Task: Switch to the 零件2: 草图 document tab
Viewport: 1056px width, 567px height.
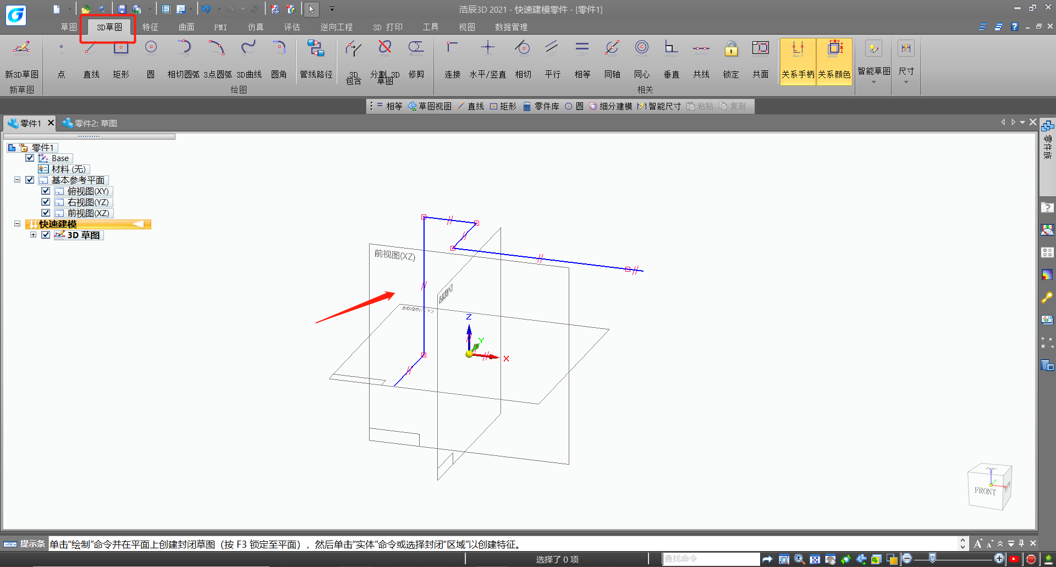Action: [90, 123]
